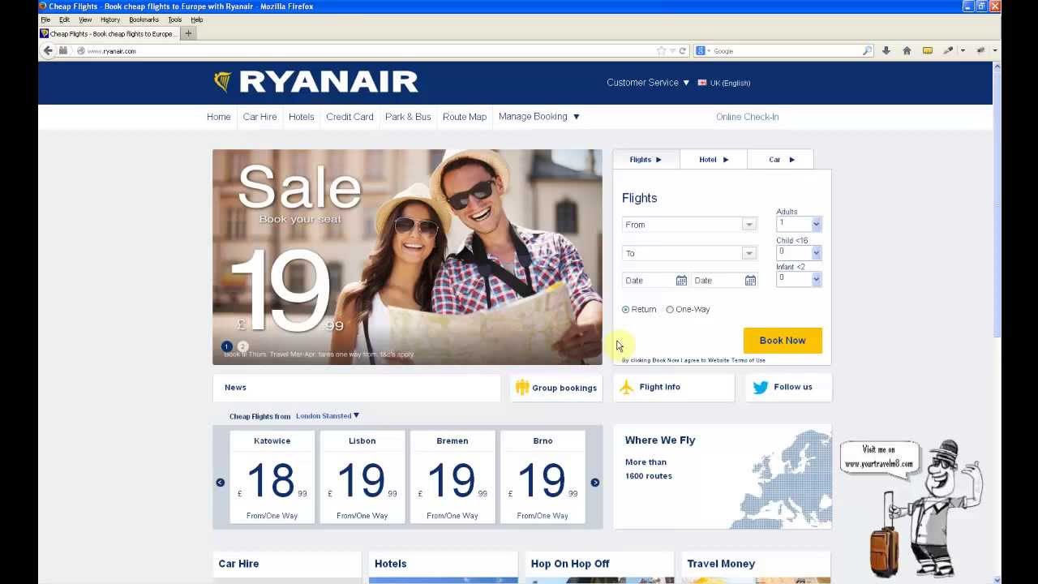This screenshot has height=584, width=1038.
Task: Open the return date calendar icon
Action: click(x=750, y=281)
